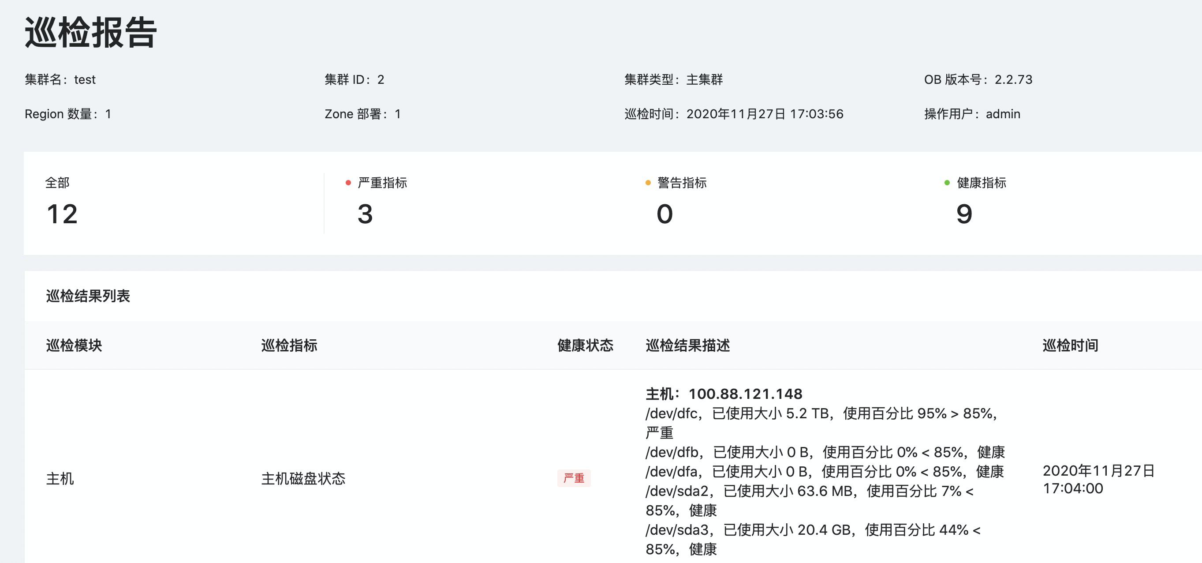This screenshot has height=563, width=1202.
Task: Click the 集群类型: 主集群 field
Action: [674, 80]
